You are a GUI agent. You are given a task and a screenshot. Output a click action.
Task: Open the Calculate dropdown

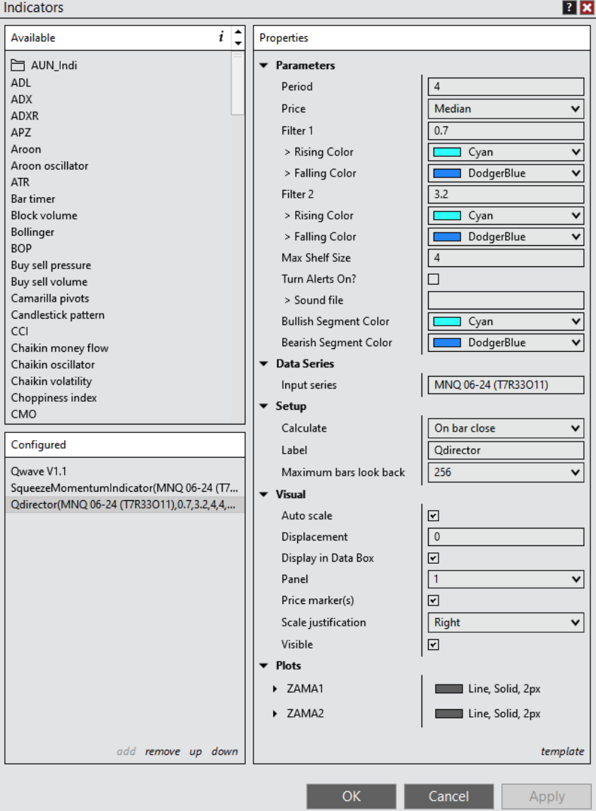click(506, 428)
